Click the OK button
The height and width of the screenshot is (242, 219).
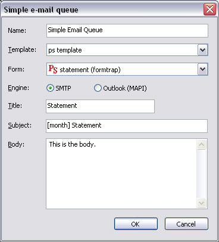[136, 224]
